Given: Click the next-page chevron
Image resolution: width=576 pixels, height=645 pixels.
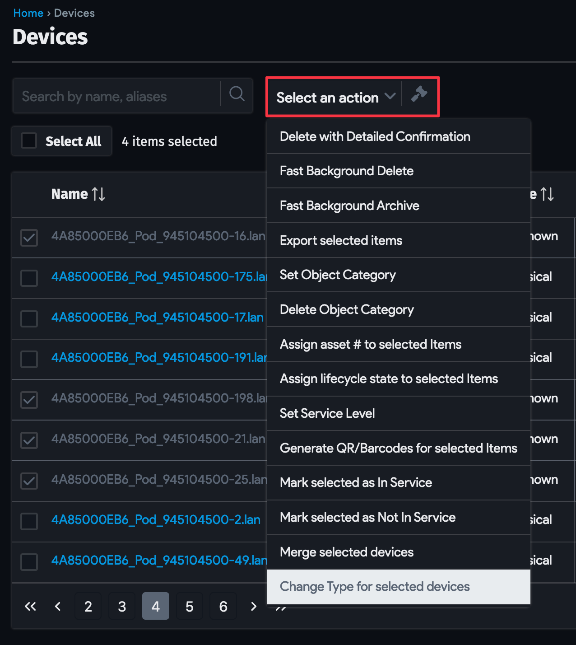Looking at the screenshot, I should pyautogui.click(x=253, y=606).
